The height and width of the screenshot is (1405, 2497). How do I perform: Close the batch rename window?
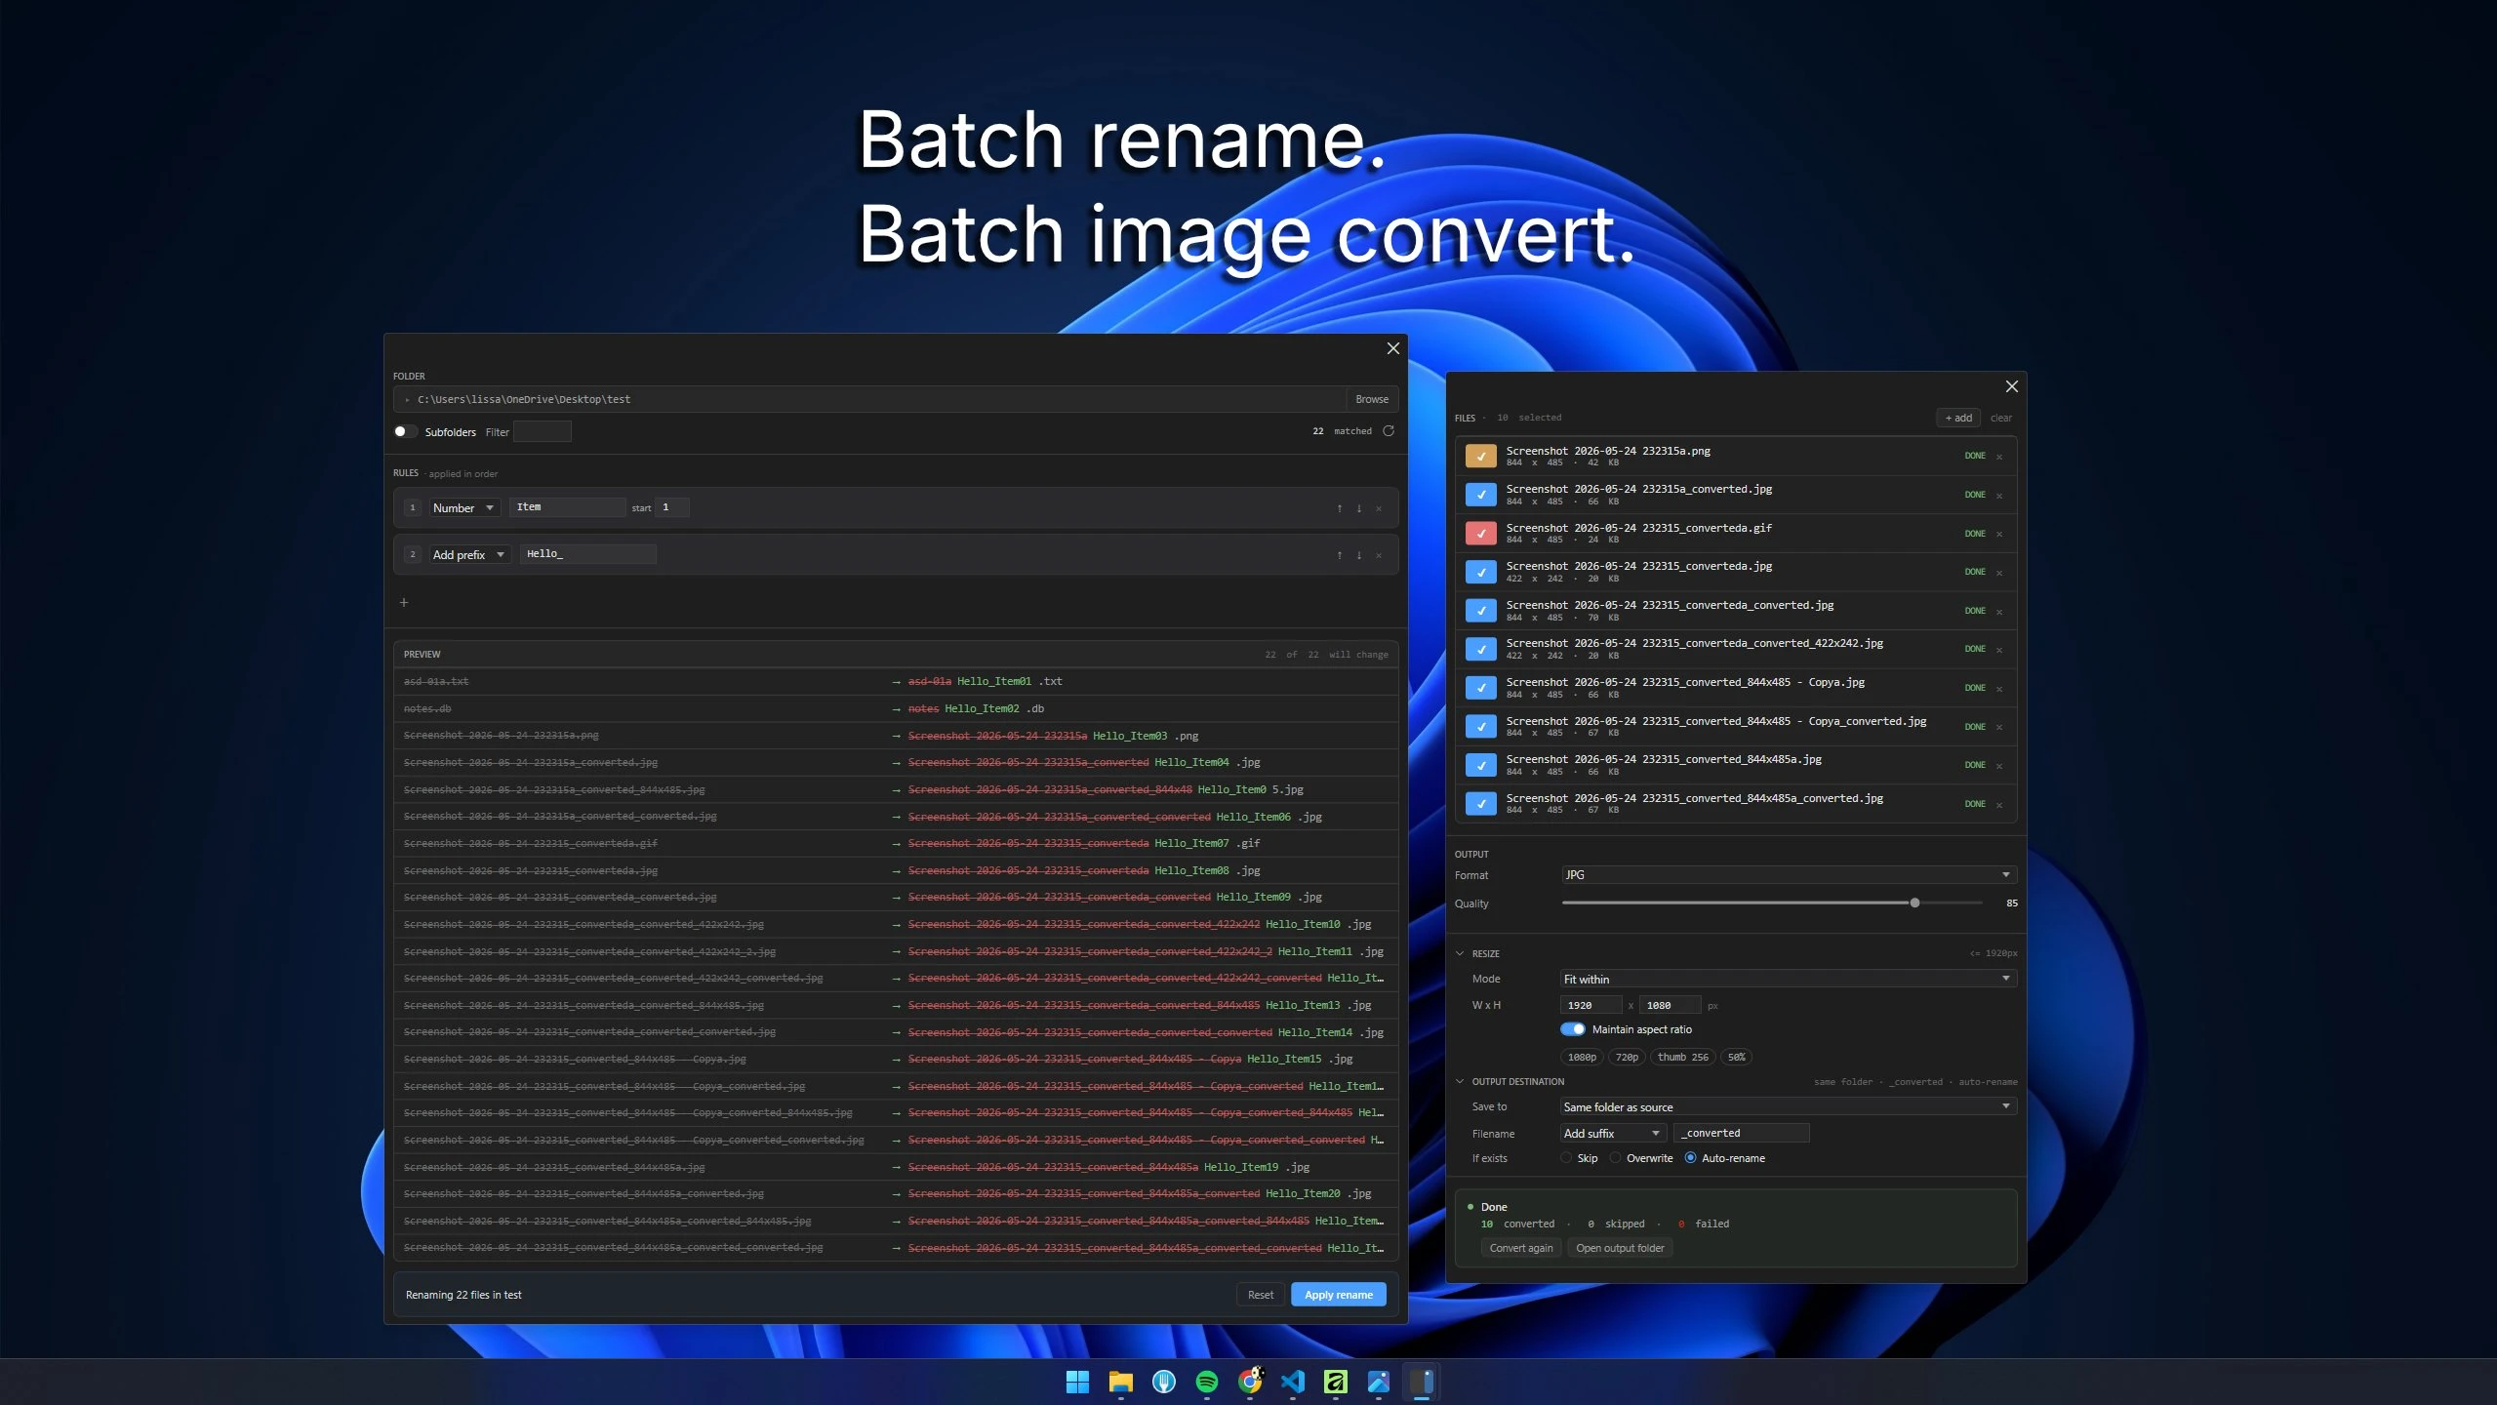(x=1393, y=348)
